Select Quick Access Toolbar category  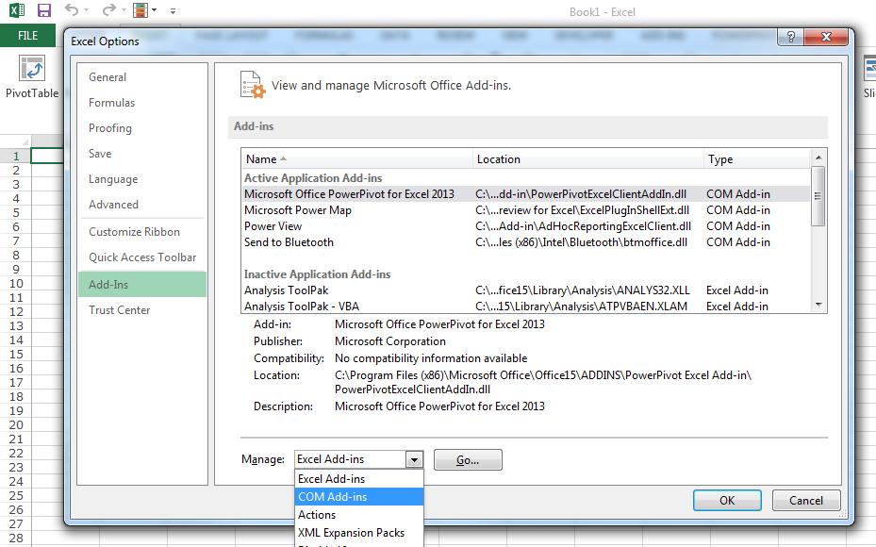coord(142,257)
